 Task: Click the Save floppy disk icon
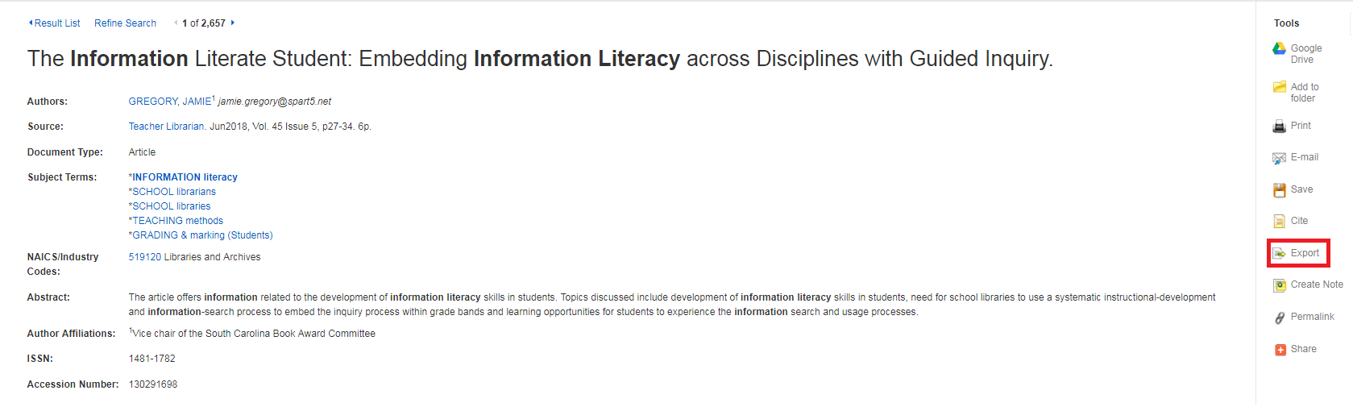[x=1279, y=189]
